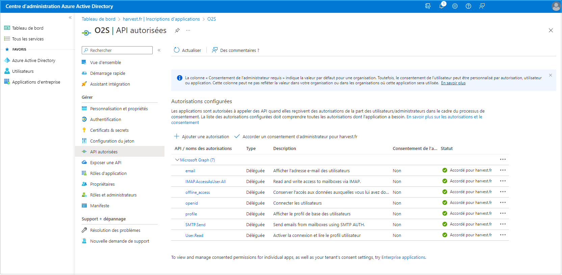
Task: Open the notifications bell icon
Action: pyautogui.click(x=441, y=6)
